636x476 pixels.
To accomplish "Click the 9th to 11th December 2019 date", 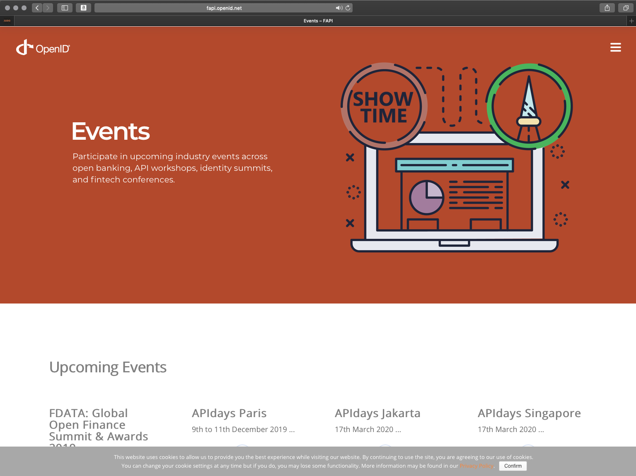I will (x=243, y=430).
